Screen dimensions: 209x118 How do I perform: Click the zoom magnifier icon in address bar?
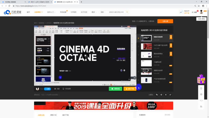click(x=195, y=6)
